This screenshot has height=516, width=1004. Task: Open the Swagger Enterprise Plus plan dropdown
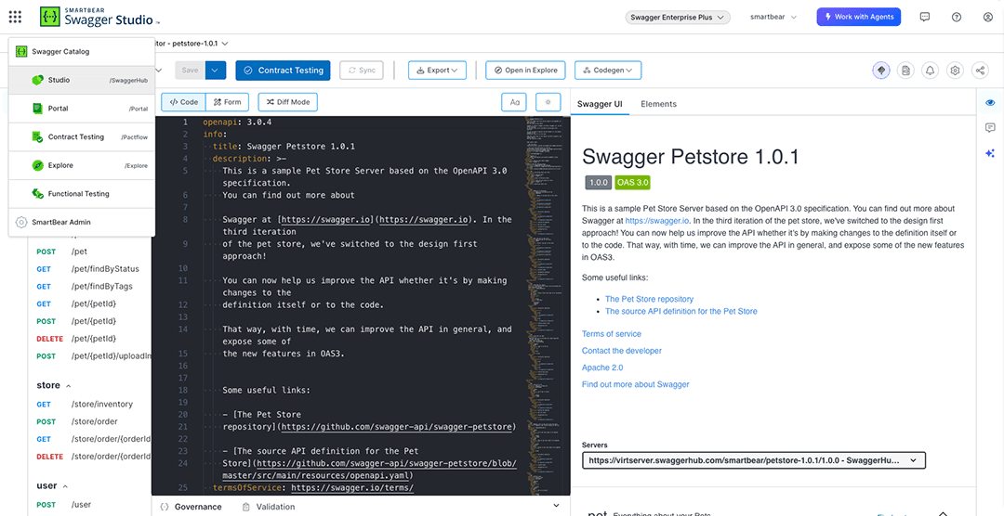coord(678,18)
